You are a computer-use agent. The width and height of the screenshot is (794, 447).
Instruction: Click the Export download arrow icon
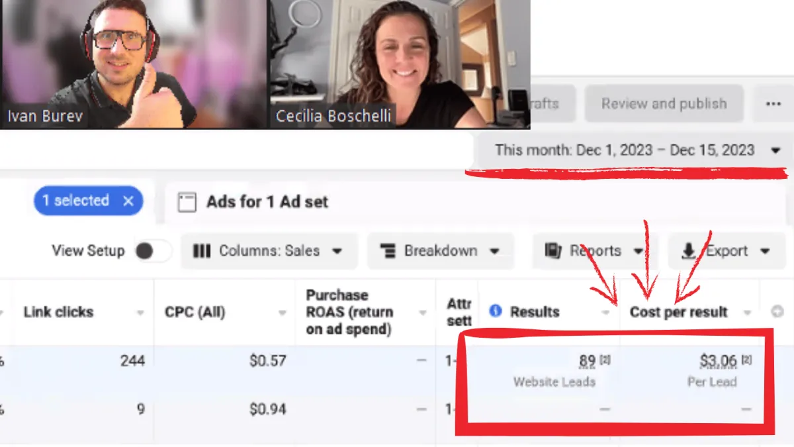689,251
